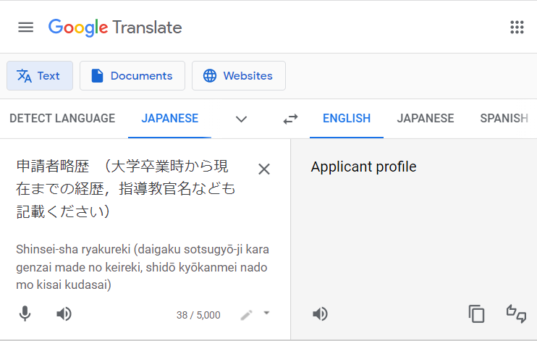Image resolution: width=537 pixels, height=341 pixels.
Task: Open the Google apps grid
Action: click(x=517, y=27)
